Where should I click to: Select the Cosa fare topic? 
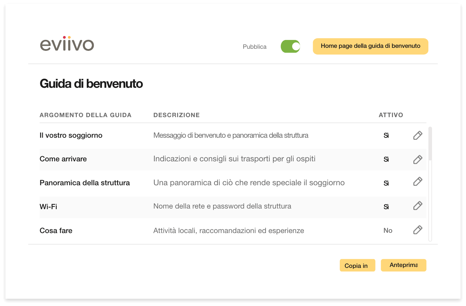pos(56,231)
